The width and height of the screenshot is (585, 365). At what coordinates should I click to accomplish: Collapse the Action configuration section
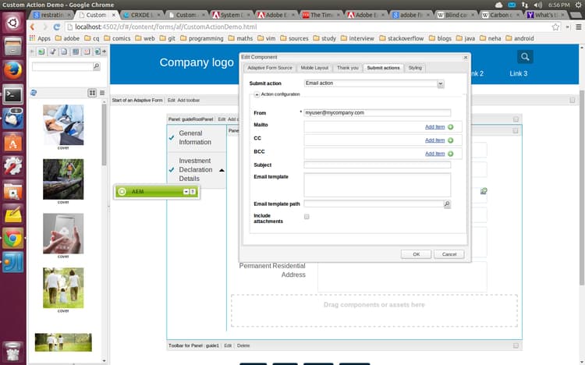[x=257, y=94]
